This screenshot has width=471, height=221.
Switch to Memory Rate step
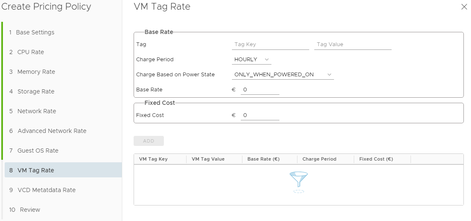coord(36,72)
